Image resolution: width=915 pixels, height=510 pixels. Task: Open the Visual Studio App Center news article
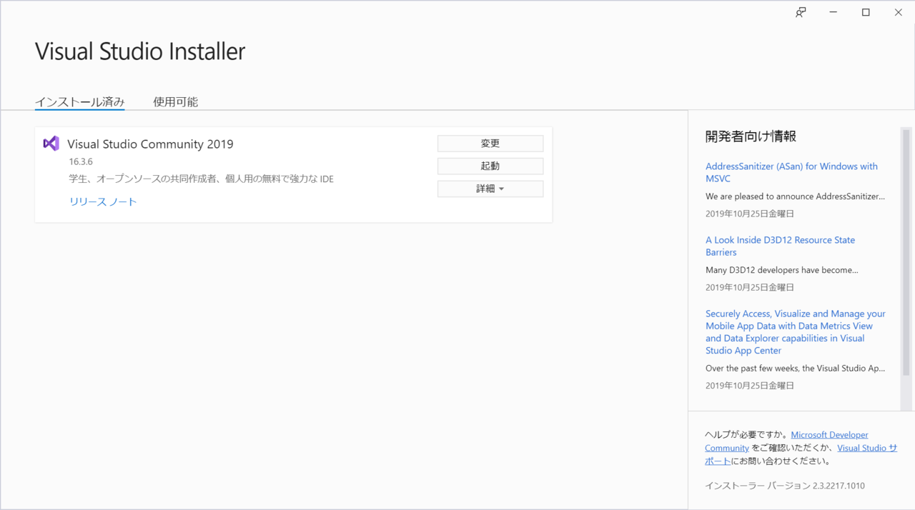point(795,331)
